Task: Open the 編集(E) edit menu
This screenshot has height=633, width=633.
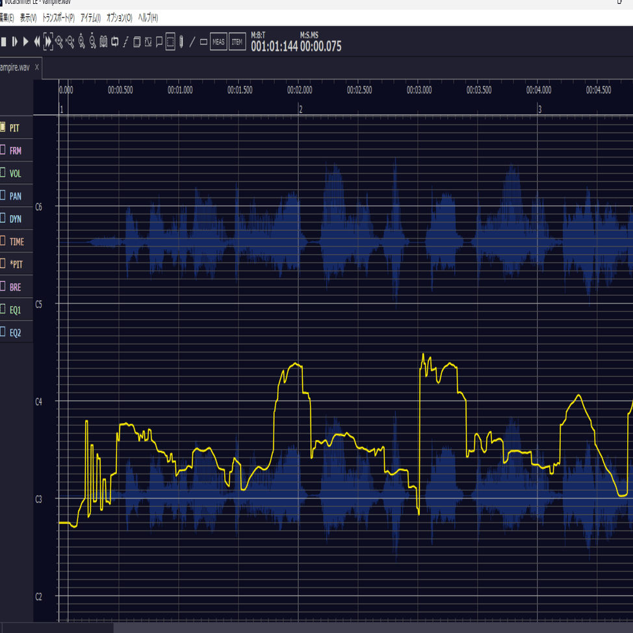Action: click(x=6, y=18)
